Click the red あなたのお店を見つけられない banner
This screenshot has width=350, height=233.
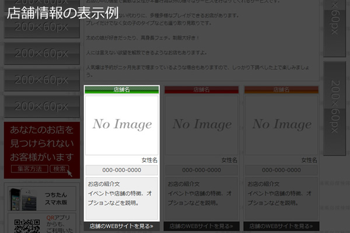click(x=40, y=143)
